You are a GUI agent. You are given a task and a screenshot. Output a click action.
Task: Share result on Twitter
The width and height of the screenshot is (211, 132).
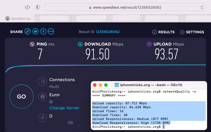(x=35, y=32)
